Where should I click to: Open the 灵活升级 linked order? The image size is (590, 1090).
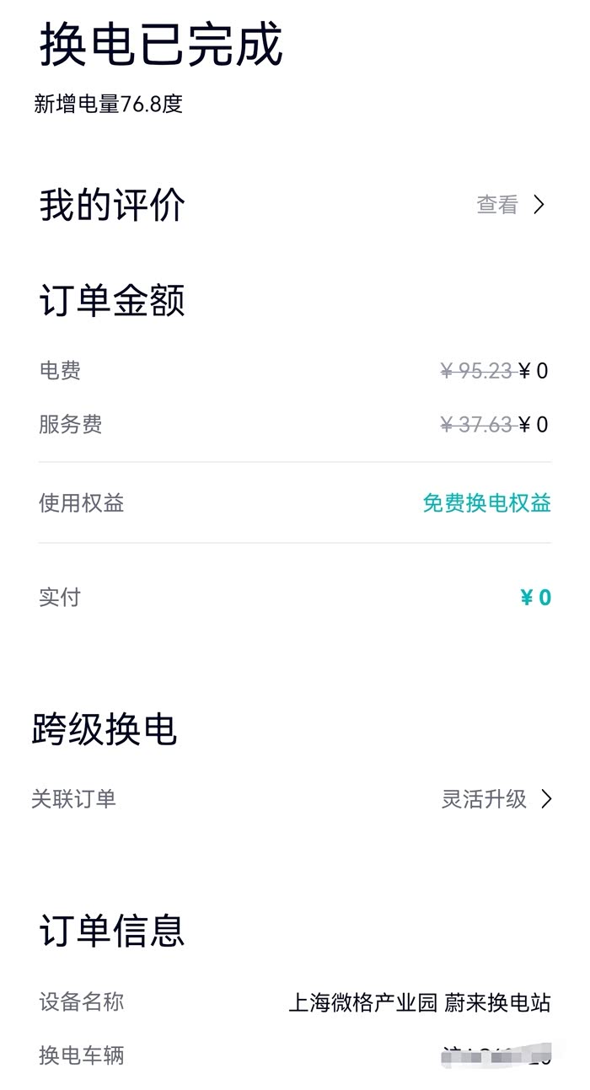click(484, 799)
